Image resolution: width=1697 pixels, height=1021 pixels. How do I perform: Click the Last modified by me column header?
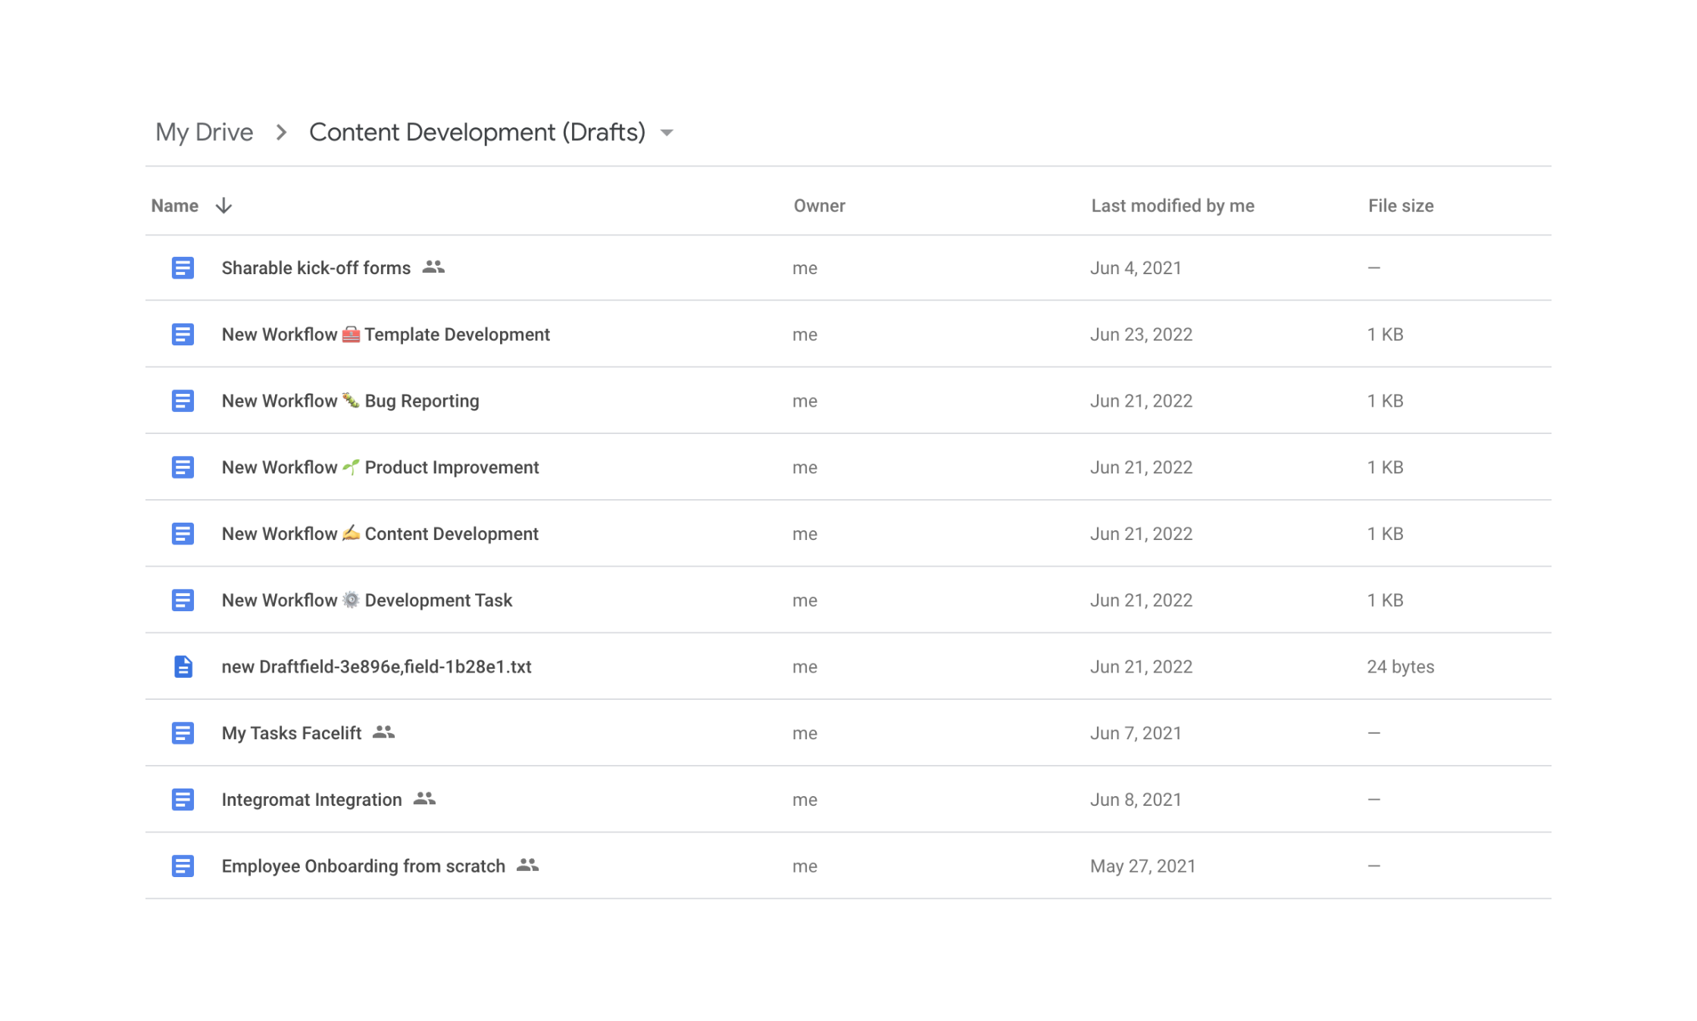point(1173,206)
